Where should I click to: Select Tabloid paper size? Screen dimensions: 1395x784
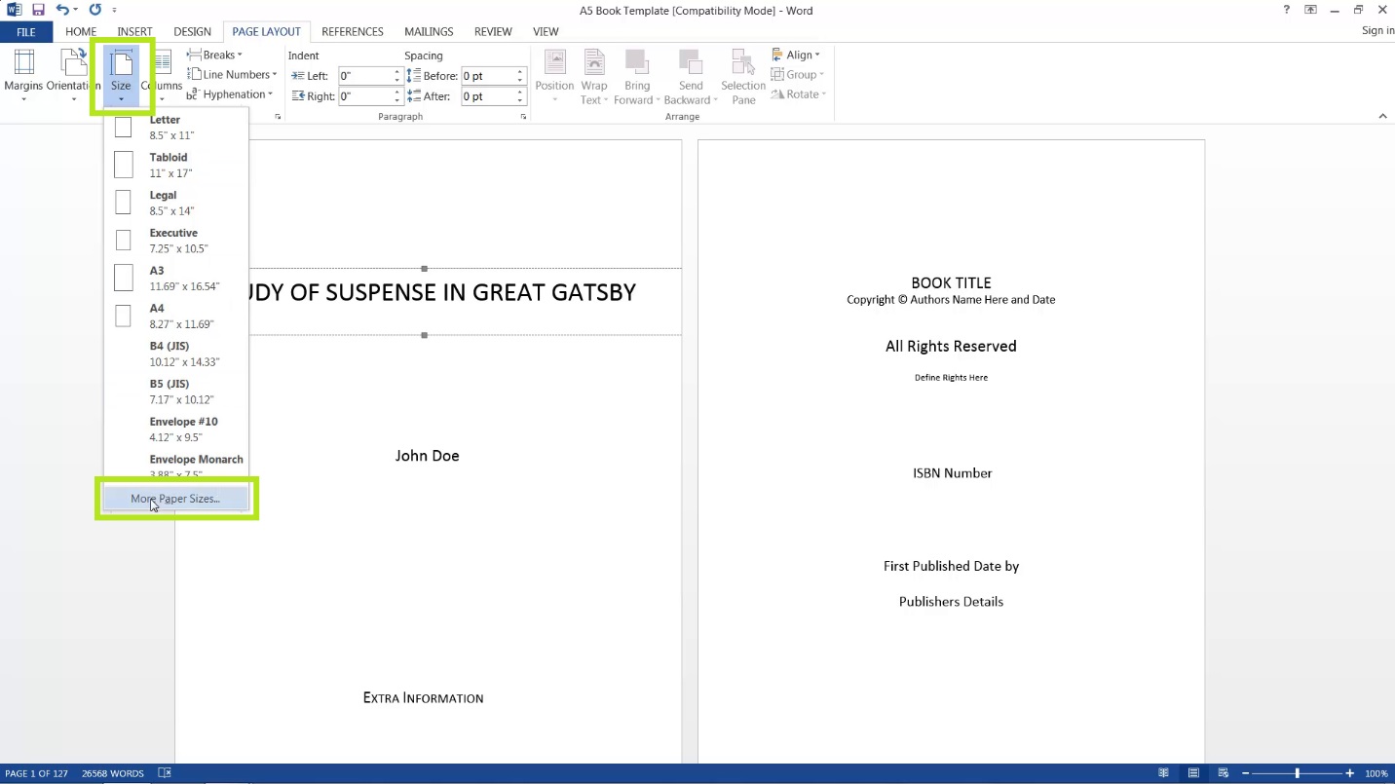[176, 165]
